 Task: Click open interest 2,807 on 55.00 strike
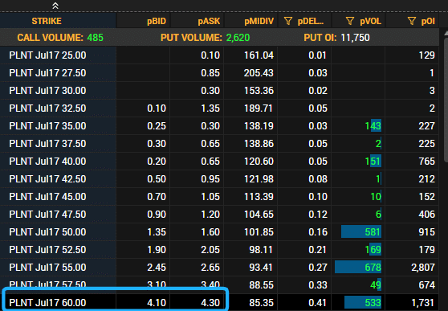pos(423,268)
